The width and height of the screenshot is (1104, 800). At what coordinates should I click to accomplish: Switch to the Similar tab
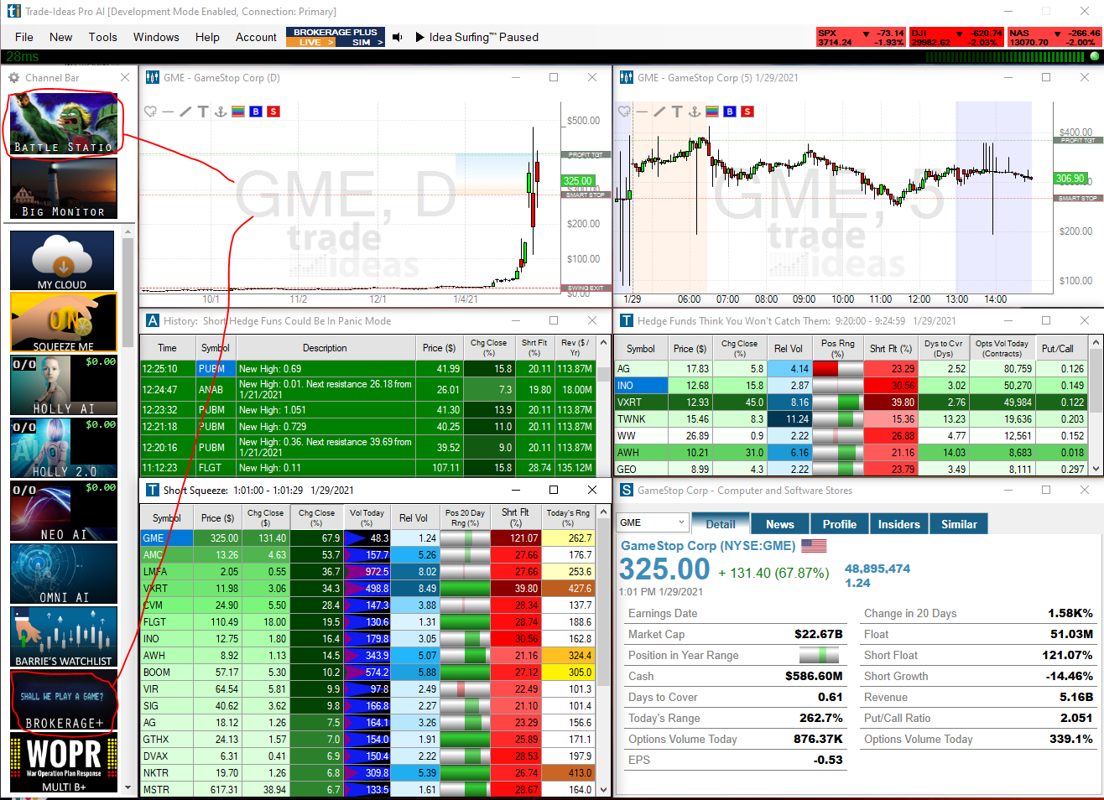[x=959, y=524]
